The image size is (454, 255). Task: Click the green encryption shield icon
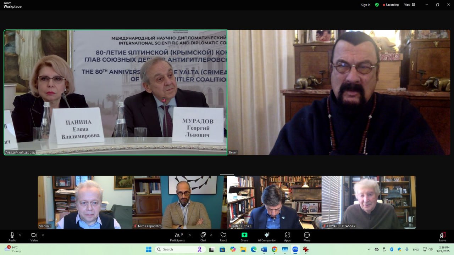377,5
